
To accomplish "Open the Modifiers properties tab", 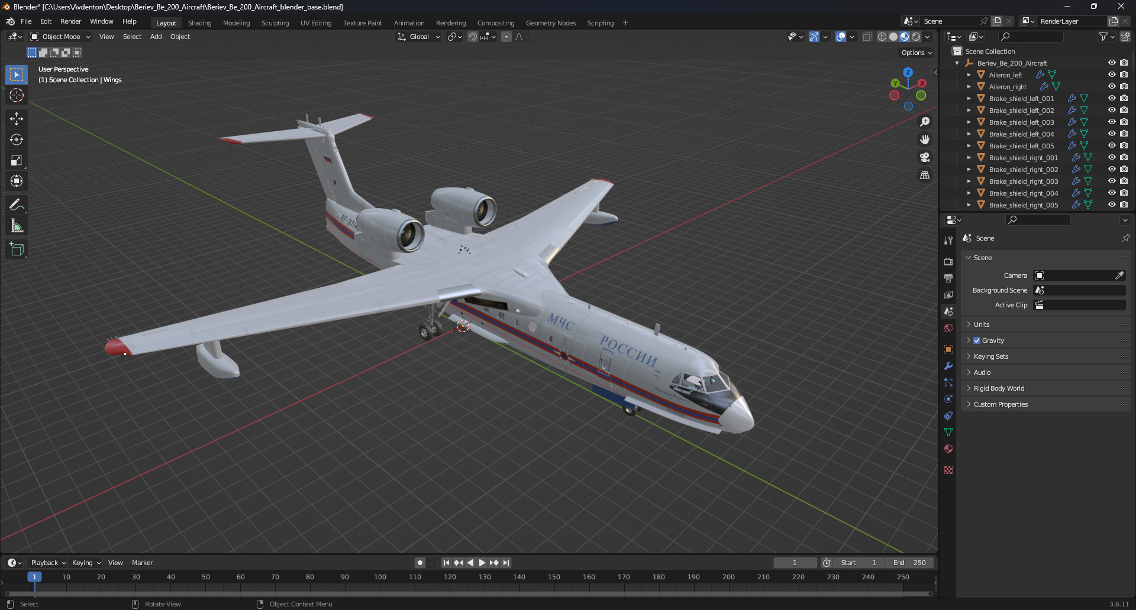I will [x=948, y=366].
